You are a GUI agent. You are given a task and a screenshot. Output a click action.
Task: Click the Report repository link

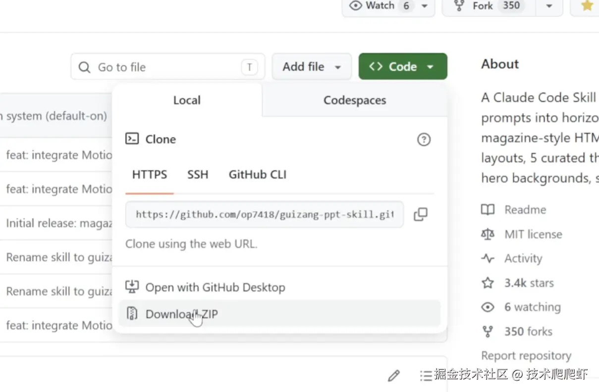click(526, 356)
